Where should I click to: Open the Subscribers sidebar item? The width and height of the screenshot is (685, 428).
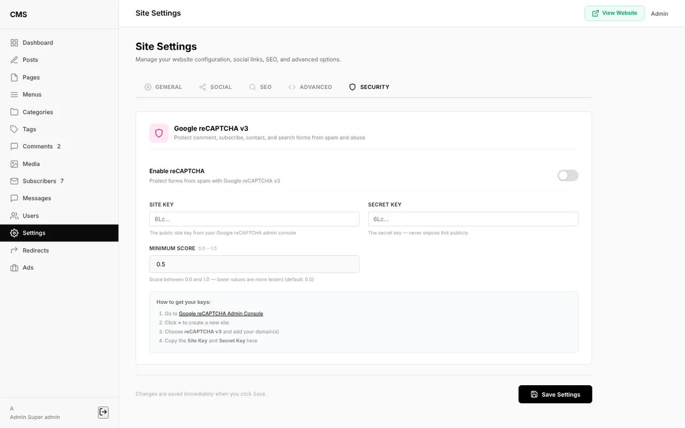[x=59, y=181]
